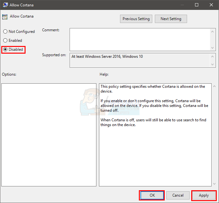Image resolution: width=219 pixels, height=203 pixels.
Task: Select the Enabled radio button
Action: [12, 41]
